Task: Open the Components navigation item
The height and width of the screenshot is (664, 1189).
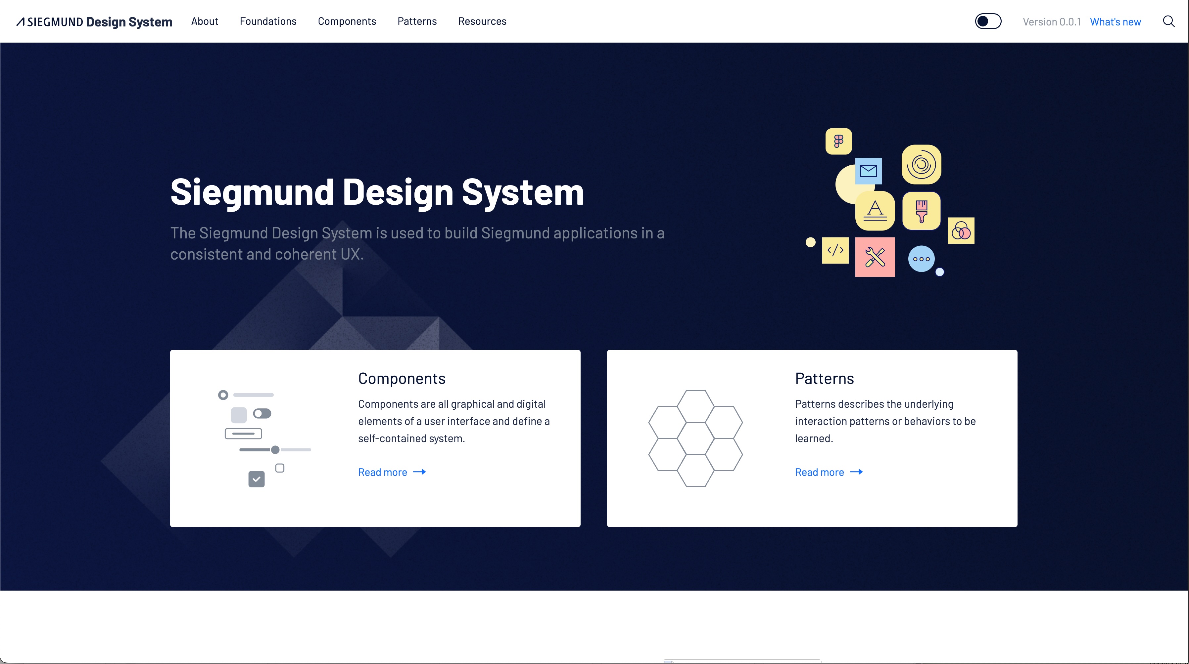Action: tap(347, 22)
